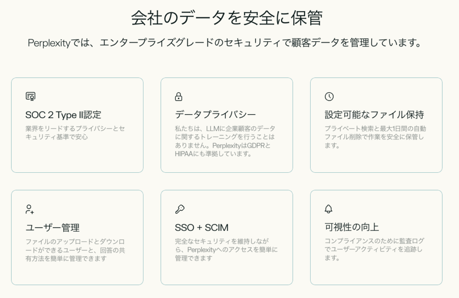Viewport: 459px width, 298px height.
Task: Click the 設定可能なファイル保持 card title
Action: (x=374, y=115)
